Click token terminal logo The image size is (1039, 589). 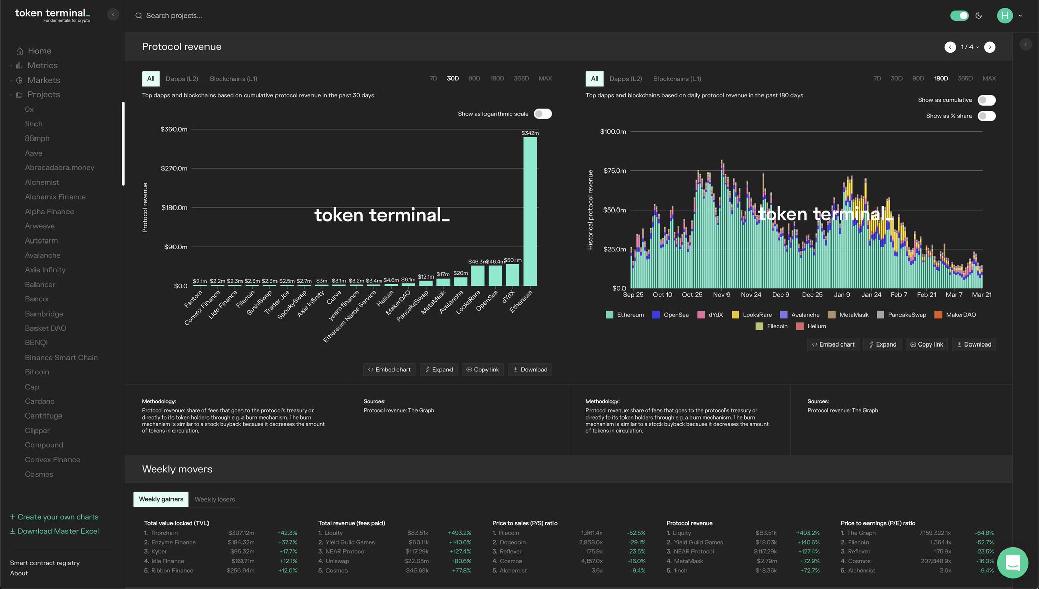pos(53,15)
